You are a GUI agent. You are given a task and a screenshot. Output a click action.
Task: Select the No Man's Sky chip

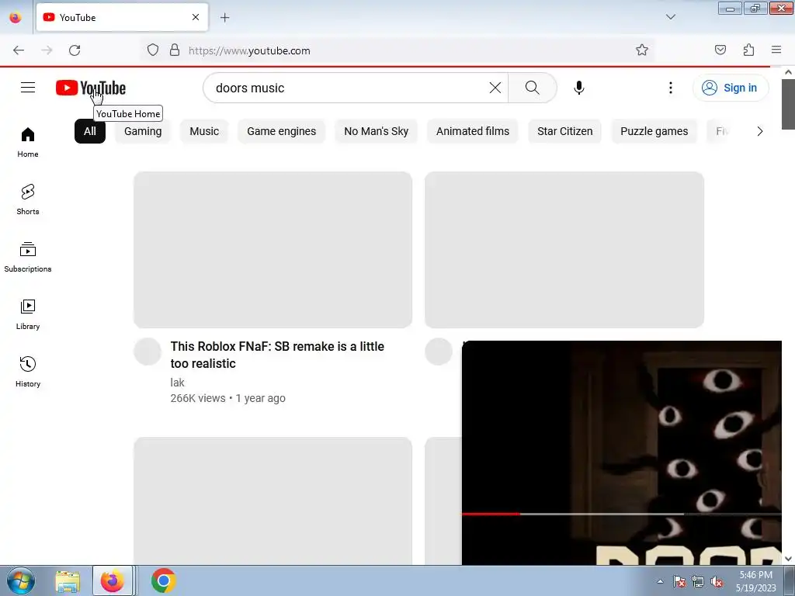coord(377,131)
